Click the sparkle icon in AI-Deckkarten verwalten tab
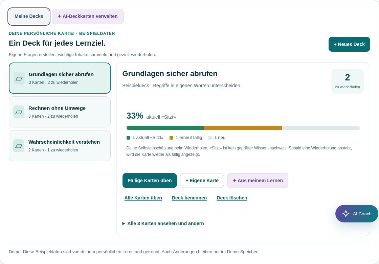Screen dimensions: 379x264 tap(59, 17)
